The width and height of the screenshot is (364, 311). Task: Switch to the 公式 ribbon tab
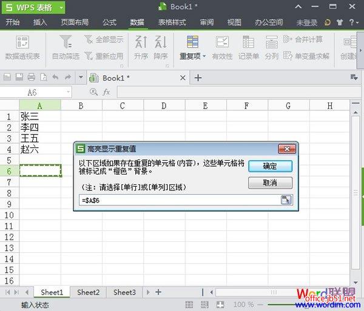point(109,22)
